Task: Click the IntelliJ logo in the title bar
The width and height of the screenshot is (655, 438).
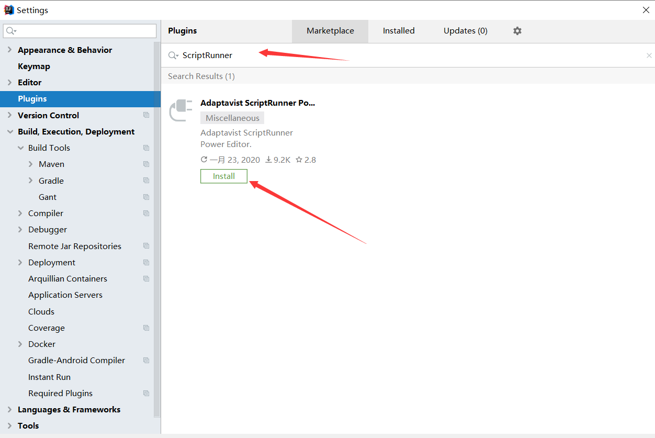Action: point(8,10)
